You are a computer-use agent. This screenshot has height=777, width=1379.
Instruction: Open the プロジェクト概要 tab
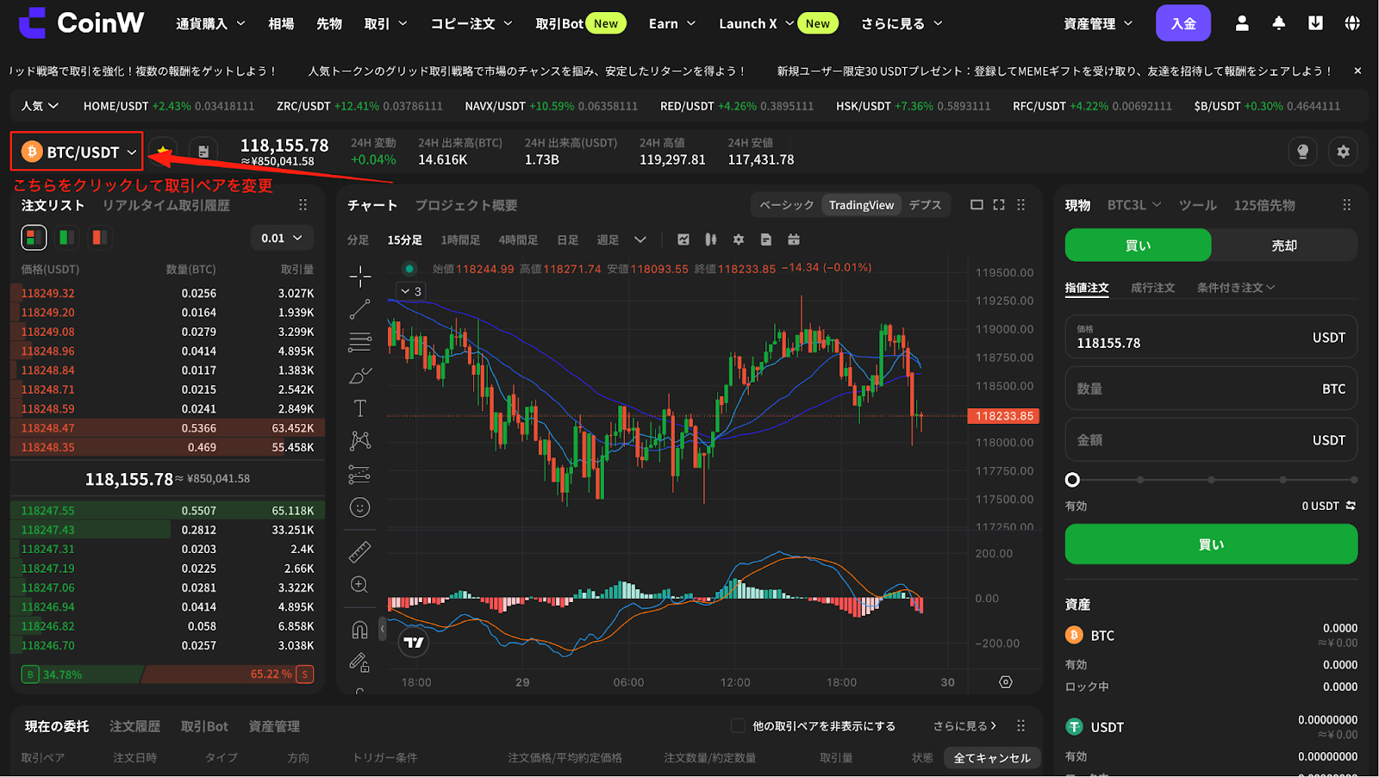click(466, 205)
